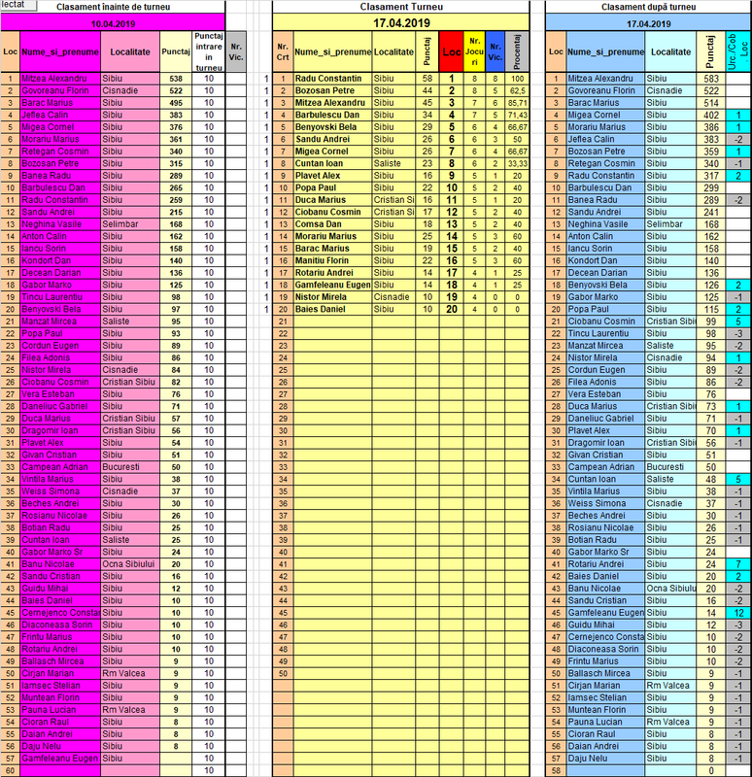Click percentage 62,5 in tournament table
This screenshot has width=752, height=777.
[x=517, y=90]
